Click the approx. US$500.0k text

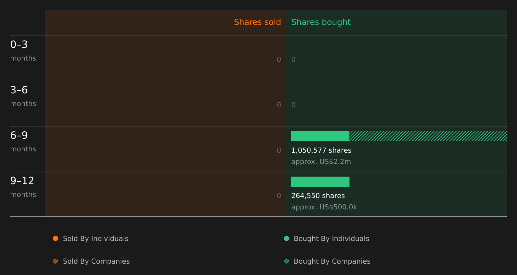(324, 207)
